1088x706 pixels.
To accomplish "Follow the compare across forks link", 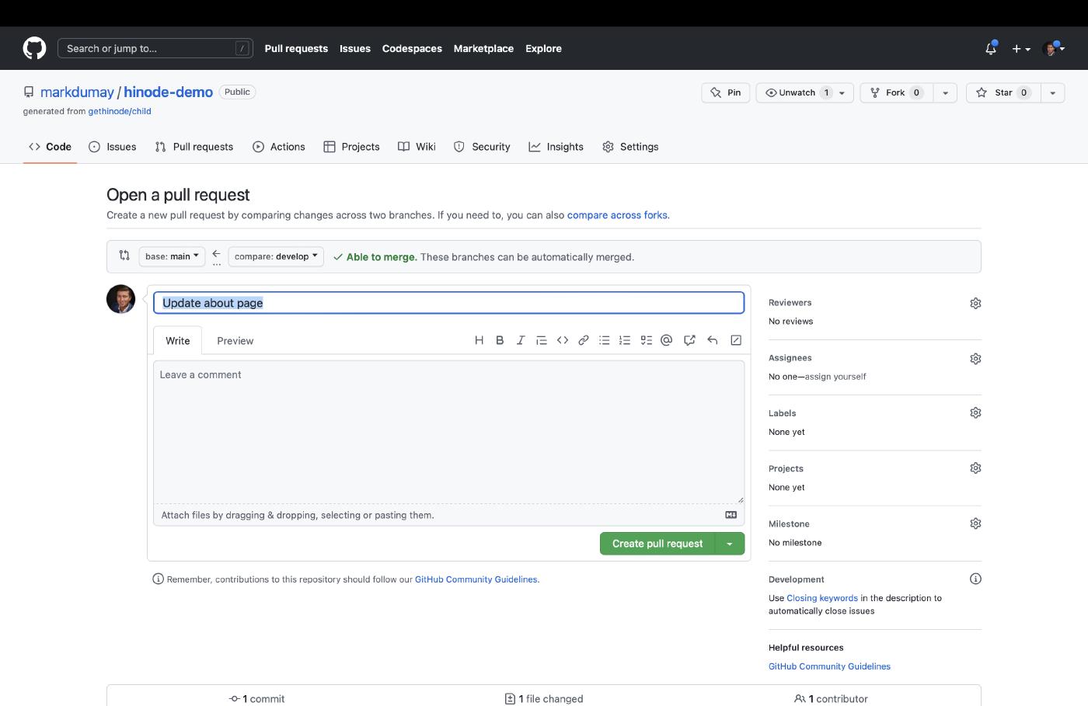I will pyautogui.click(x=617, y=215).
